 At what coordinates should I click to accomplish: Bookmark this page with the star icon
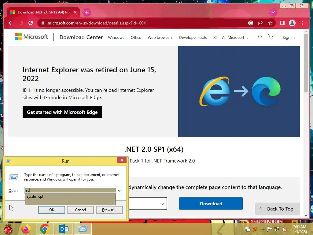270,23
